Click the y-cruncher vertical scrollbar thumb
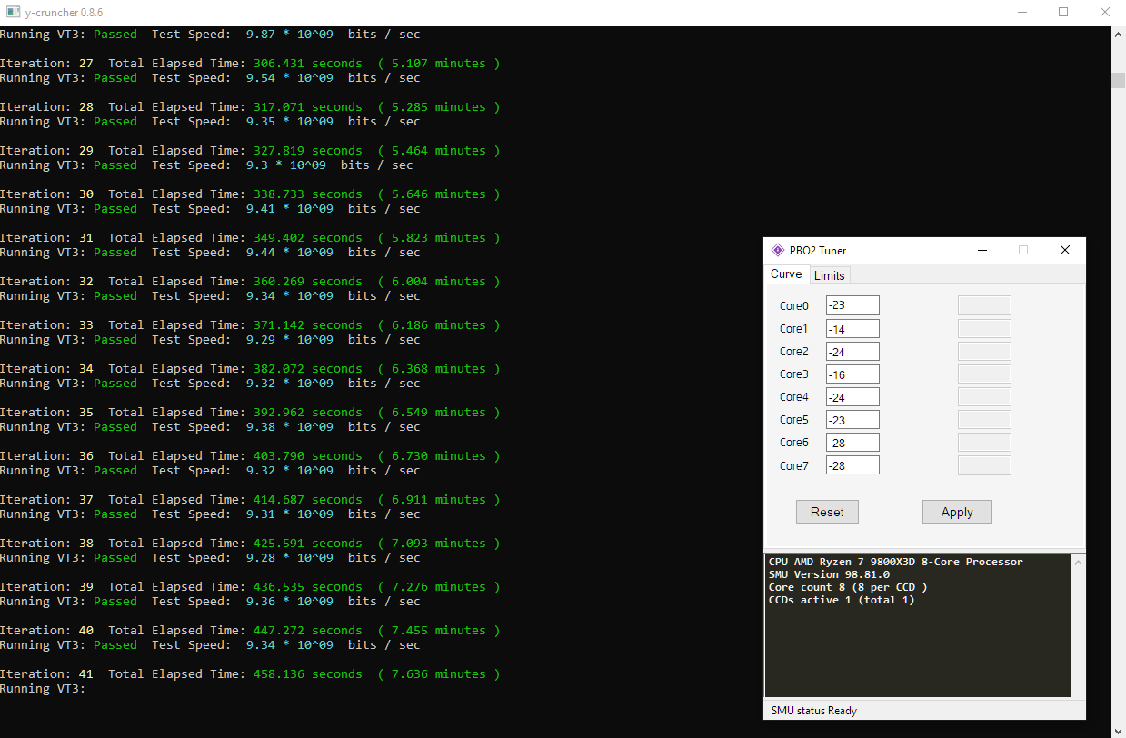The height and width of the screenshot is (738, 1126). coord(1118,80)
